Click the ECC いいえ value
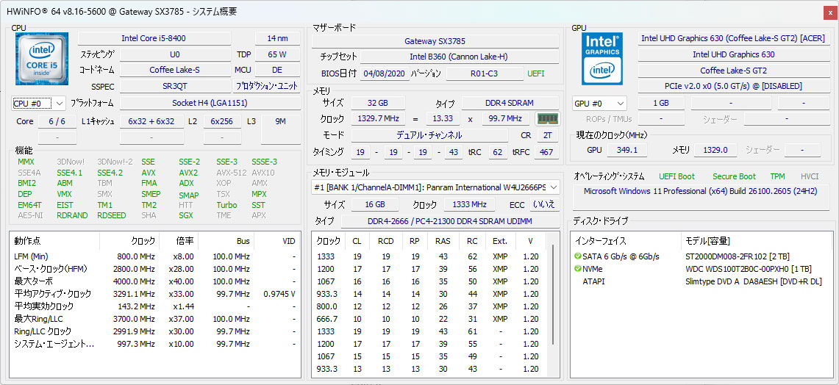839x385 pixels. (545, 204)
